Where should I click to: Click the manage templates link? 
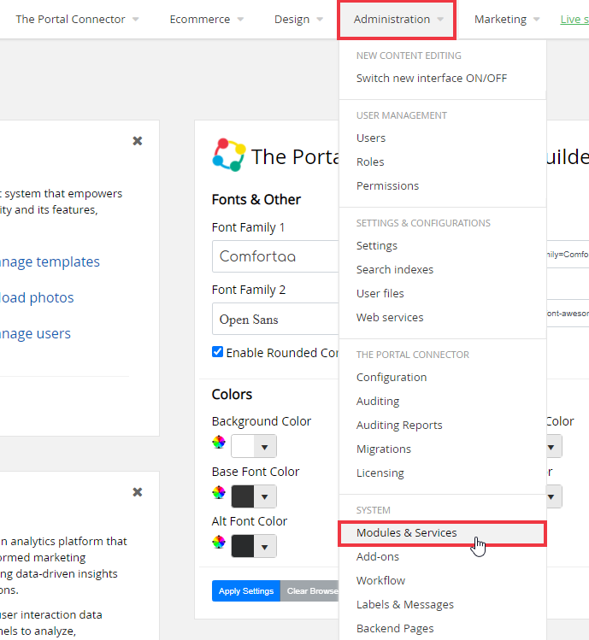pyautogui.click(x=50, y=261)
